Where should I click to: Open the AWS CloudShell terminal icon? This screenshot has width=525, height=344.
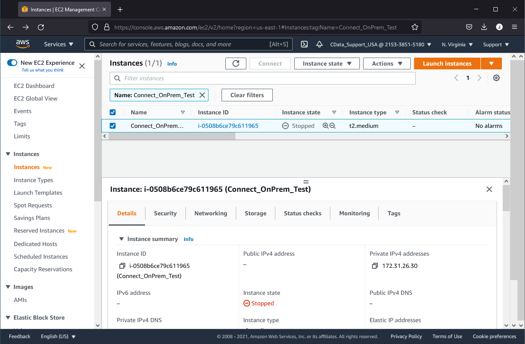click(304, 44)
